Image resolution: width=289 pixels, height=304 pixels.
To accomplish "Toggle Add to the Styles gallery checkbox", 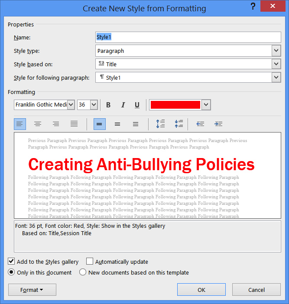I will (11, 262).
